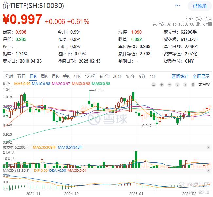Switch to the 15分 interval tab
Image resolution: width=213 pixels, height=197 pixels.
click(130, 76)
